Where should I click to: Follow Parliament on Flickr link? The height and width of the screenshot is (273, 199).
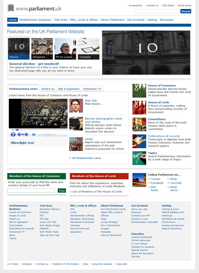173,179
